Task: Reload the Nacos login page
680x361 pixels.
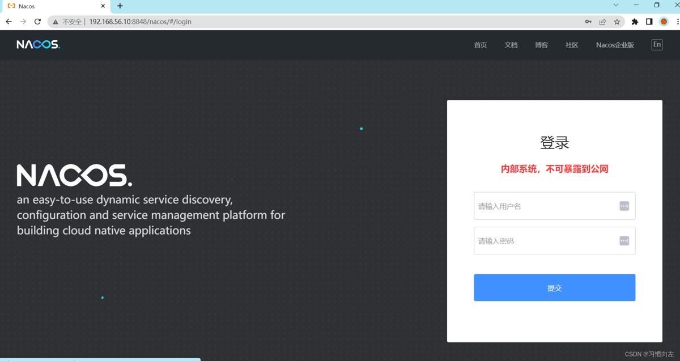Action: coord(38,22)
